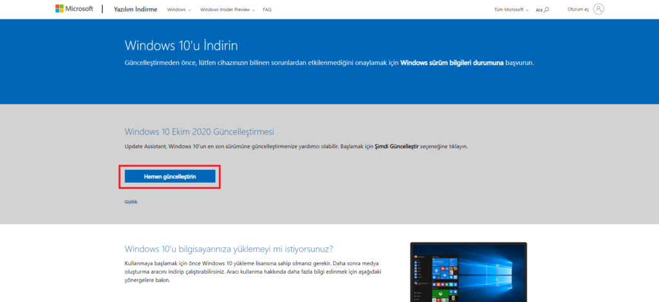Click the Windows 10 Ekim 2020 Güncelleştirmesi heading
659x302 pixels.
pos(200,131)
